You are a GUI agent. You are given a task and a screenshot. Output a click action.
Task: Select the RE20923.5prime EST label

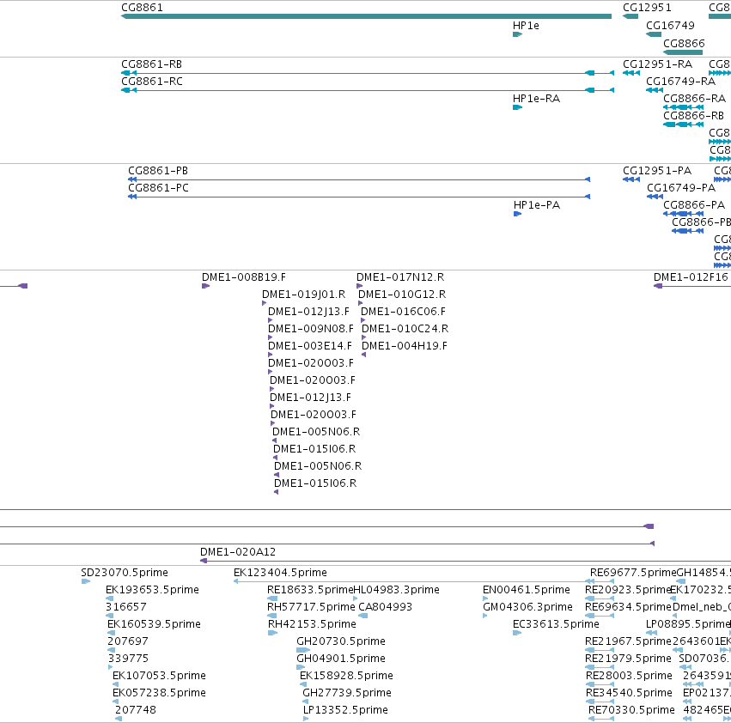pyautogui.click(x=628, y=589)
